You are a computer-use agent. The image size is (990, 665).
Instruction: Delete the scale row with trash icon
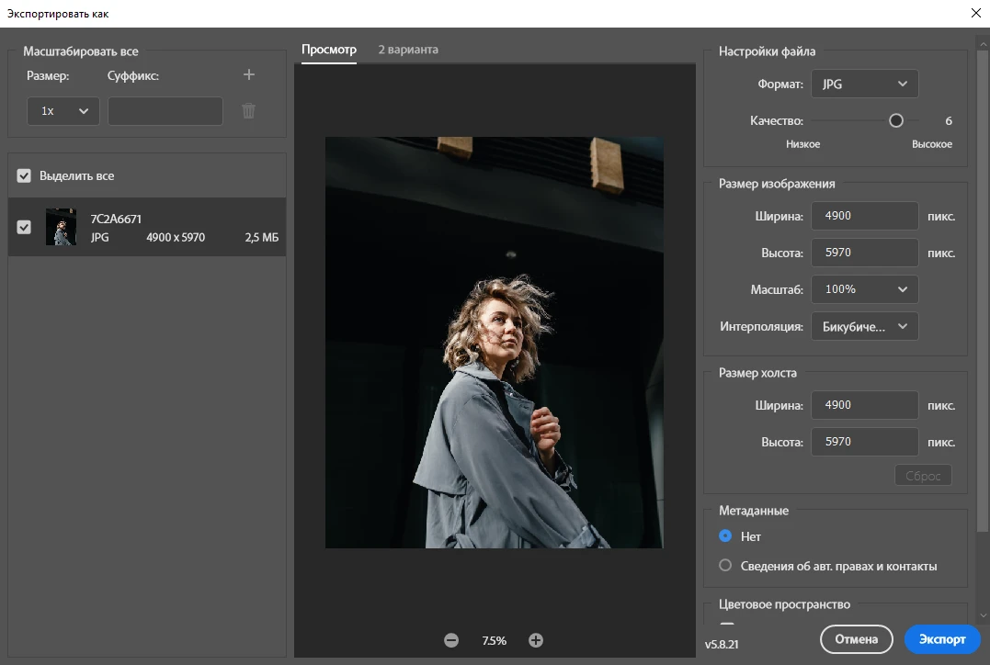coord(249,111)
